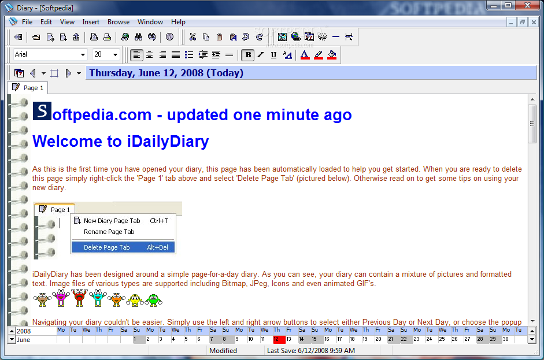Choose the paint bucket background color
544x360 pixels.
coord(332,55)
